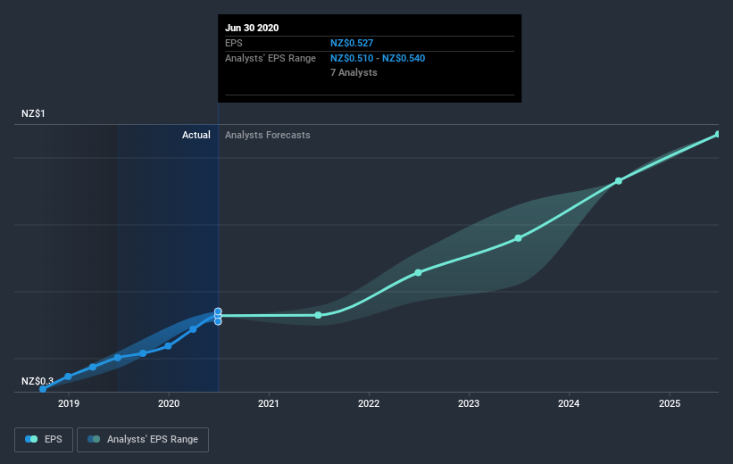Select the mid-2019 EPS data point
This screenshot has height=464, width=733.
click(x=118, y=358)
